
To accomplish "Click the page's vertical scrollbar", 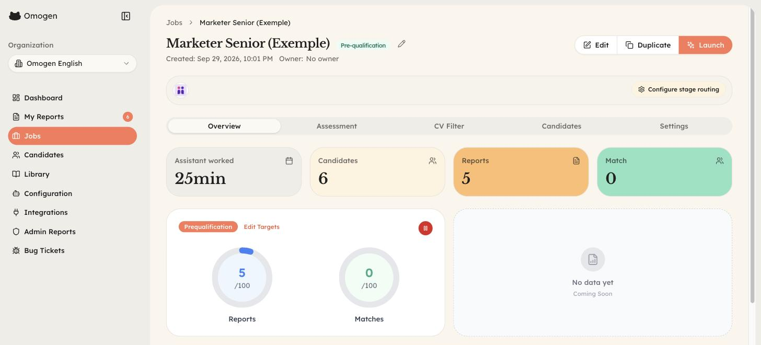I will (753, 155).
